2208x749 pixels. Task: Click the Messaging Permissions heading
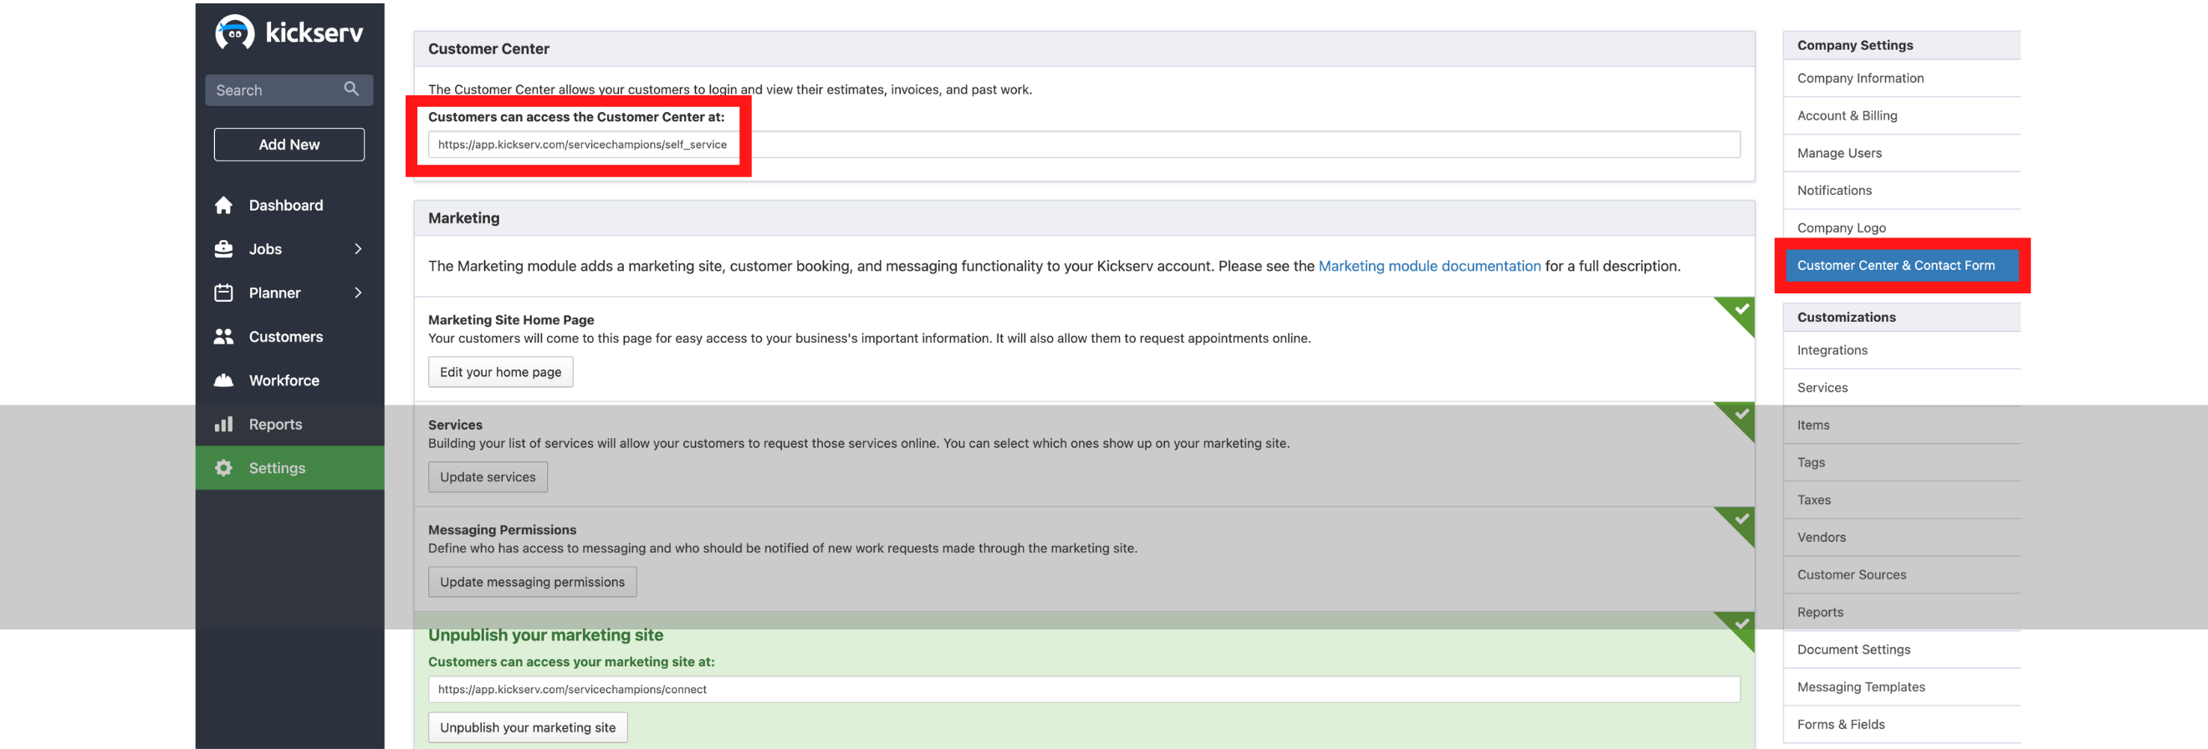tap(503, 530)
